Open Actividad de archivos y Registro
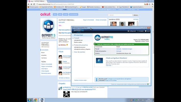Viewport: 181px width, 102px height. 82,49
